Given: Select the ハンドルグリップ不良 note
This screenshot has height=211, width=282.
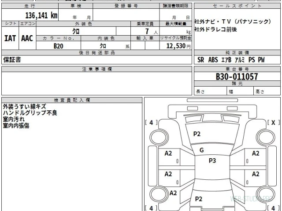Looking at the screenshot, I should (x=30, y=113).
